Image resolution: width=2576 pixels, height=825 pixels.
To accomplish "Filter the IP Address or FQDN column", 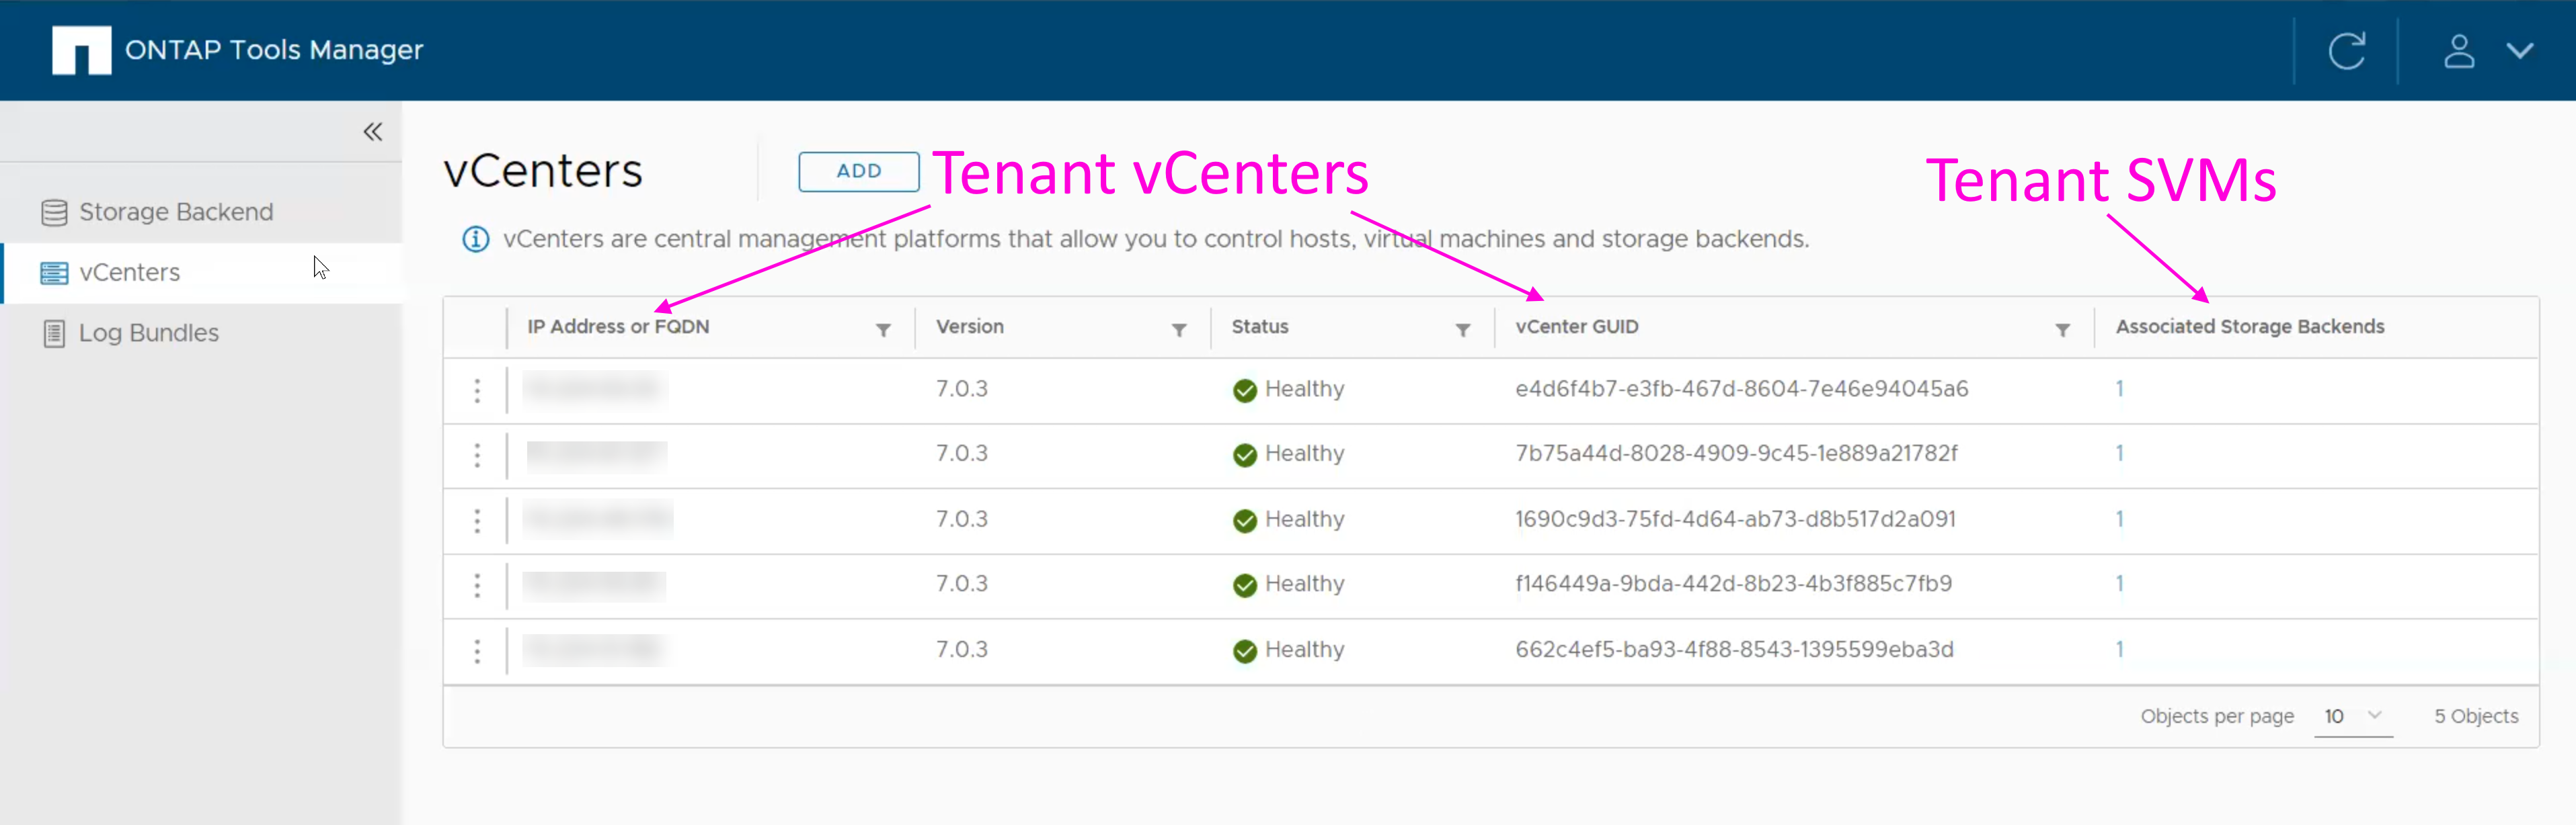I will [x=883, y=330].
